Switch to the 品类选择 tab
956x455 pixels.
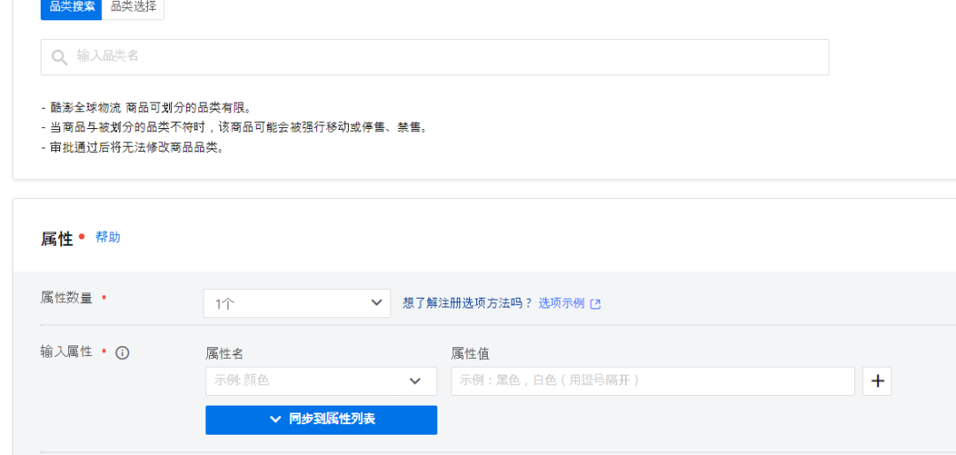click(133, 8)
